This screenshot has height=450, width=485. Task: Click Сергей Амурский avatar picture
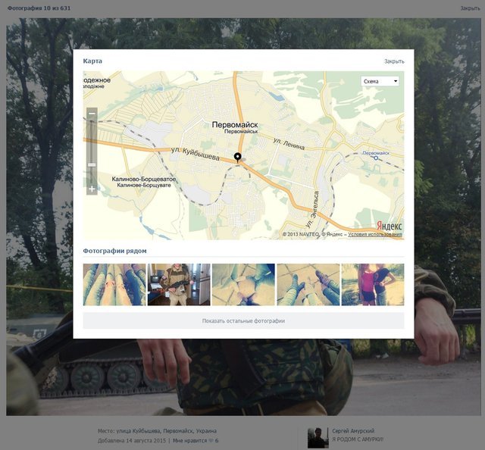[318, 438]
